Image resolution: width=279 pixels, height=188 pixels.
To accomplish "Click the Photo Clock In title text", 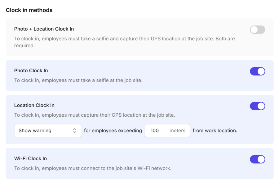I will pos(31,70).
